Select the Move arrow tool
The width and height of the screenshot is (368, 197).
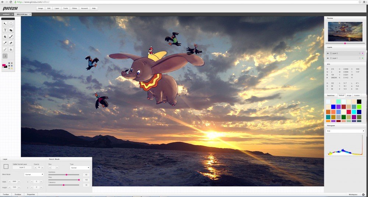coord(5,24)
